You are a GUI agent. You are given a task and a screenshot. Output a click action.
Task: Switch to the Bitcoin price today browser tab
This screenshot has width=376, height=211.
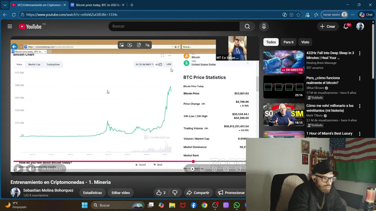click(98, 5)
